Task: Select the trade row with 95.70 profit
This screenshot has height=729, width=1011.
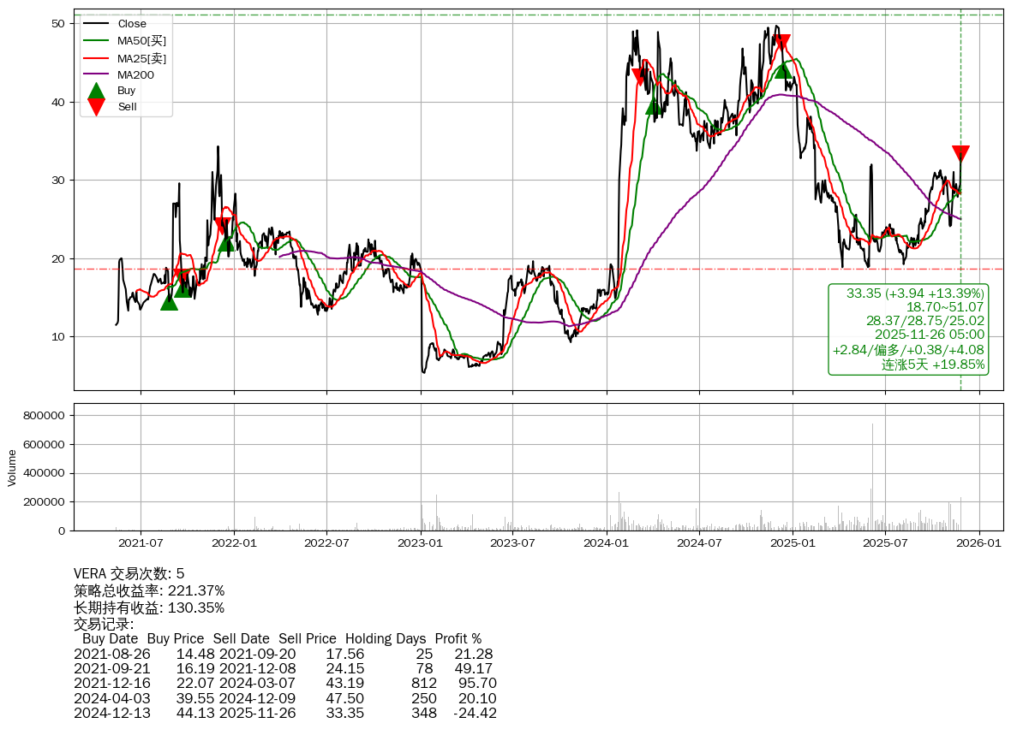Action: (285, 683)
